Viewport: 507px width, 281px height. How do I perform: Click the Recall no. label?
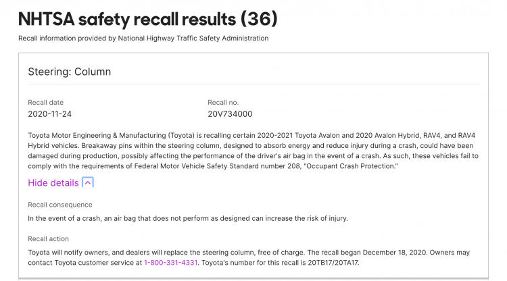click(223, 103)
